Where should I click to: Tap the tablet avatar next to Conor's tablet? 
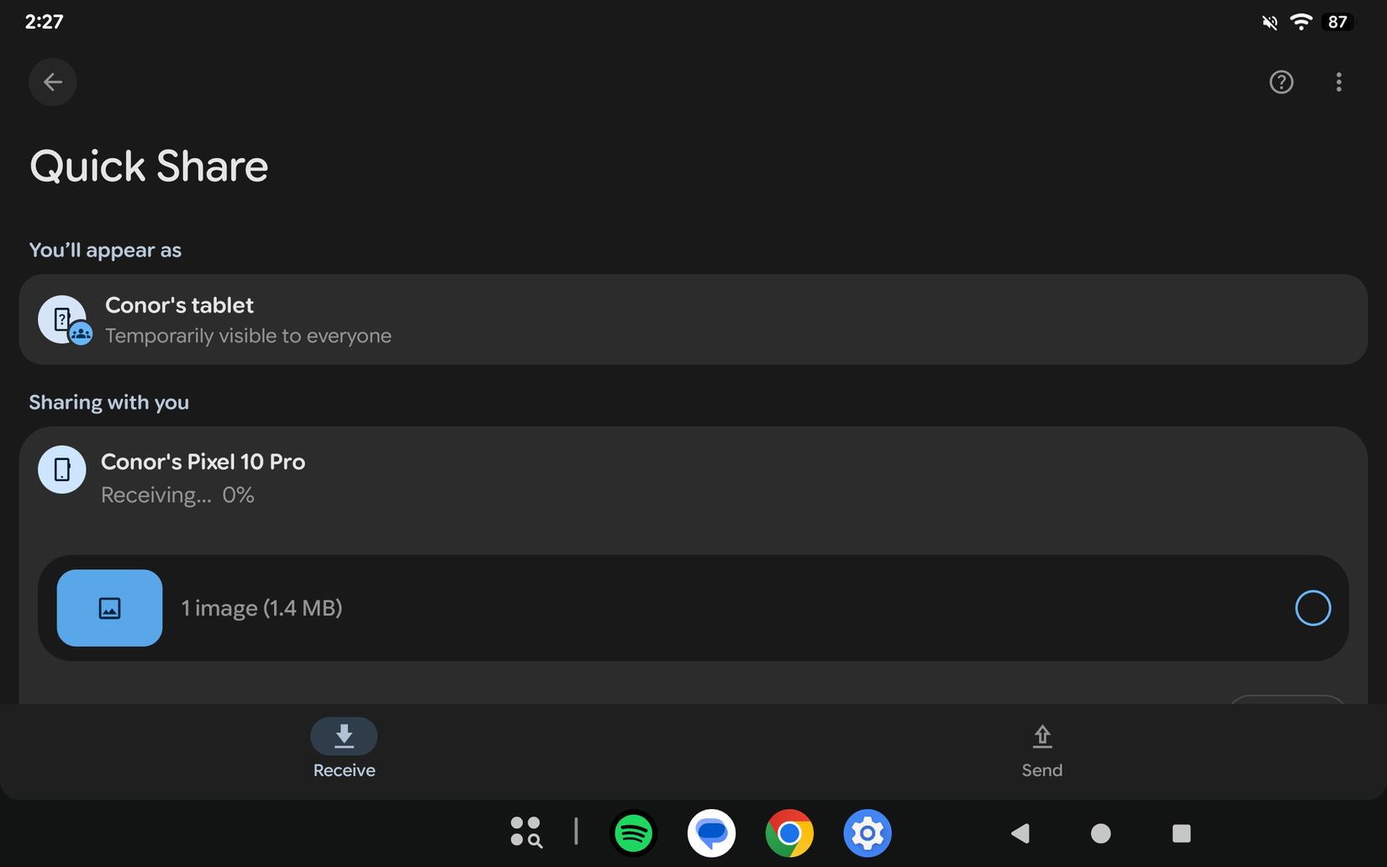pos(63,320)
